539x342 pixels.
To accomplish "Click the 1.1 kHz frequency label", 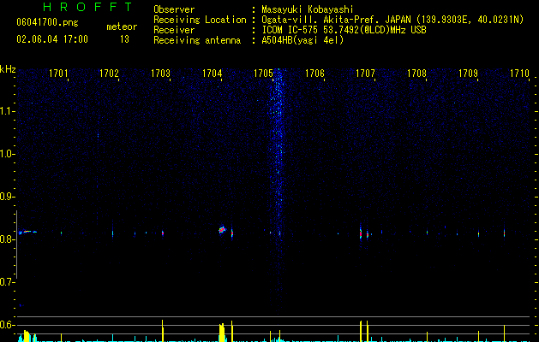I will click(x=7, y=111).
